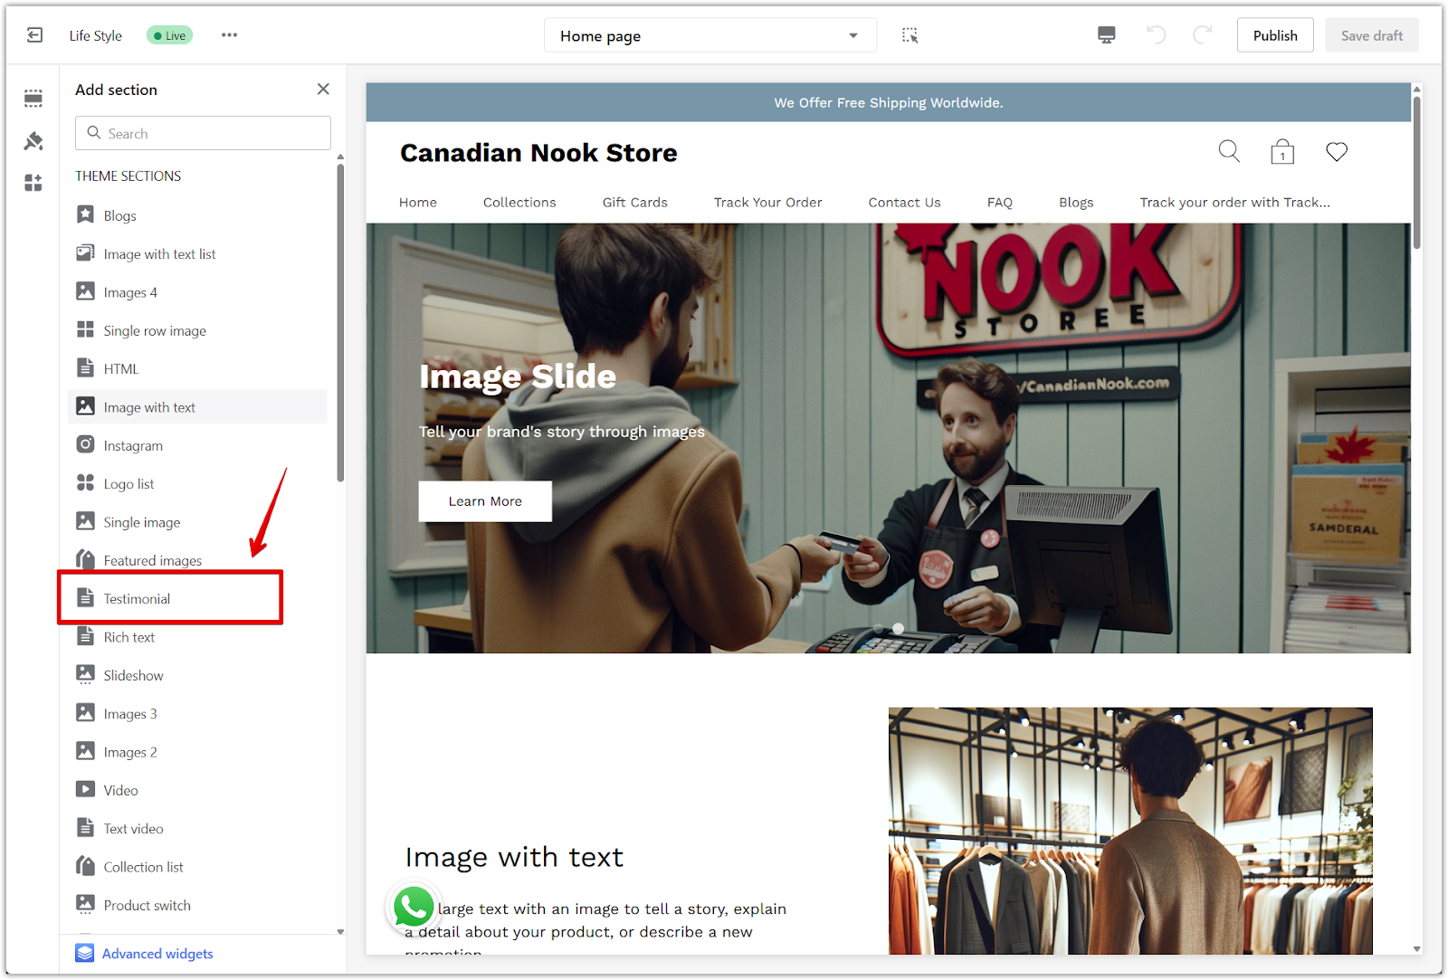Click the HTML section document icon

(85, 367)
